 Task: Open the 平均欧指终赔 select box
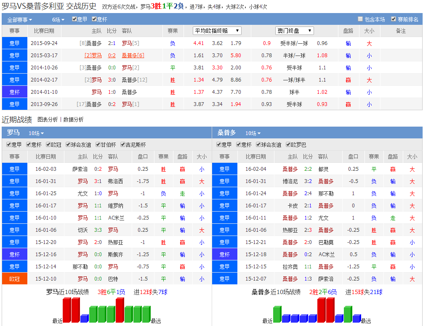click(217, 31)
